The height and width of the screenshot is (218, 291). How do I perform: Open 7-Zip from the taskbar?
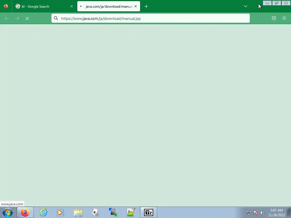point(148,212)
